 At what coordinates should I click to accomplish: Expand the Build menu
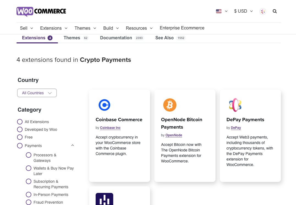[111, 28]
